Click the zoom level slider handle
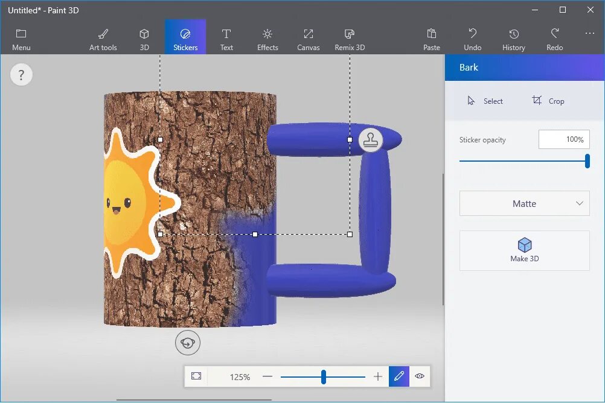Viewport: 605px width, 403px height. (324, 377)
